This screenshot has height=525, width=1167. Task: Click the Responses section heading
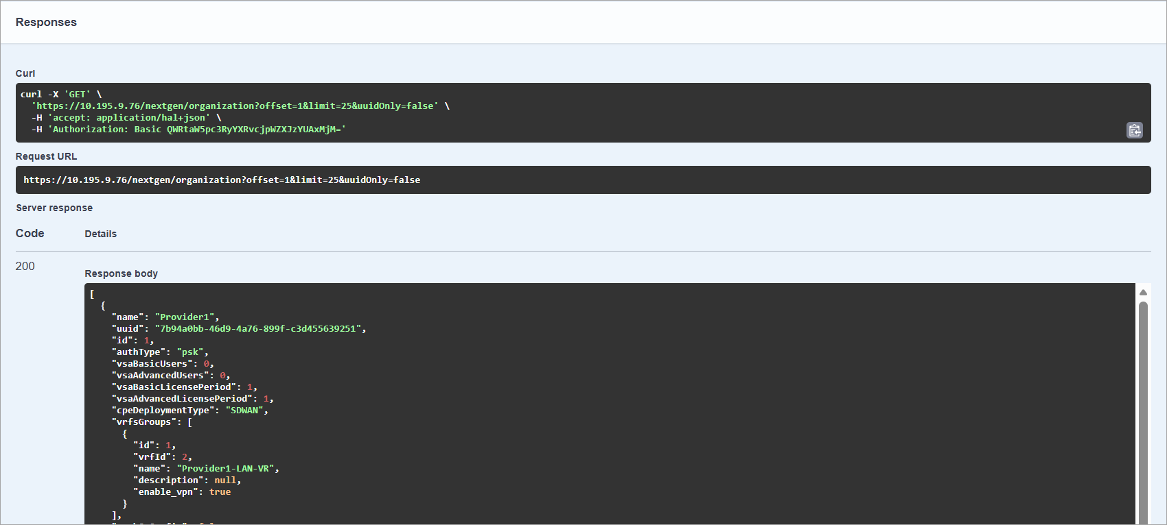click(x=46, y=23)
